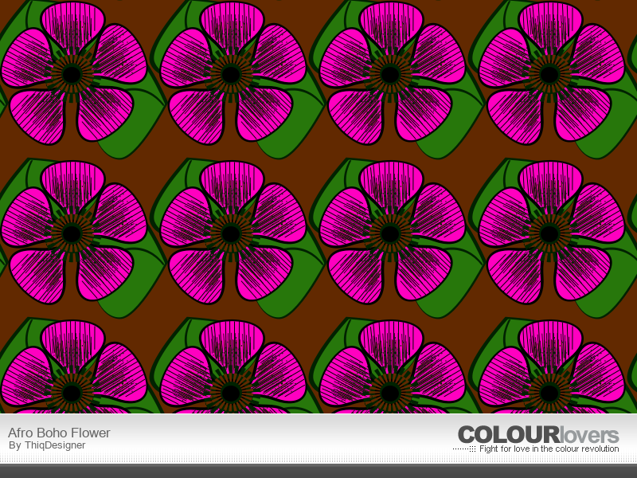The height and width of the screenshot is (478, 637).
Task: Click the 'By ThiqDesigner' author credit
Action: pos(47,445)
